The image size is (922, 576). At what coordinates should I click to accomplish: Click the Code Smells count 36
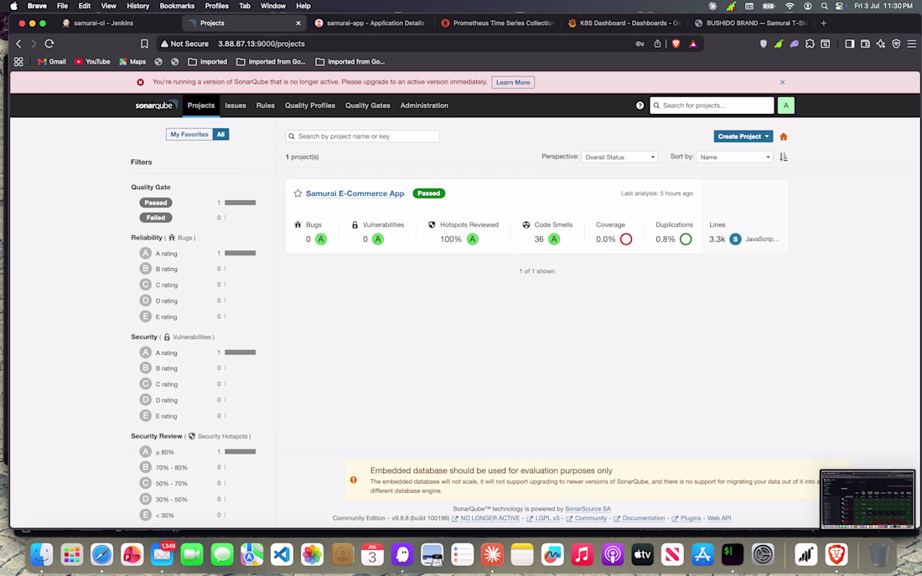pos(539,239)
